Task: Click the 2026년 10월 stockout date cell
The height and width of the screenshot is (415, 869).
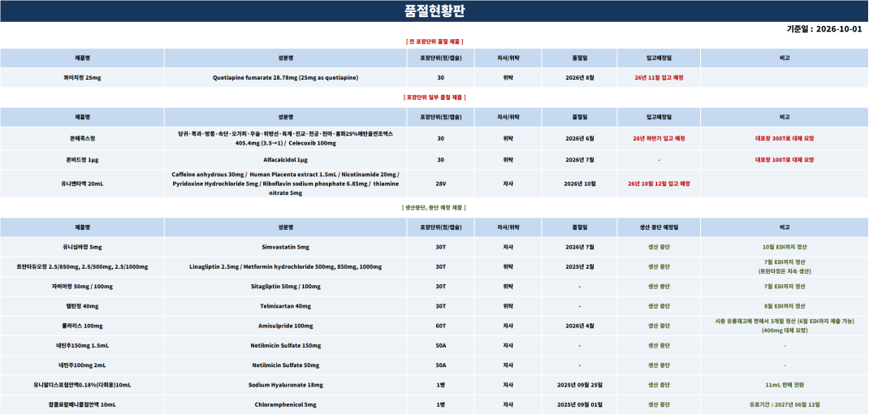Action: click(580, 184)
